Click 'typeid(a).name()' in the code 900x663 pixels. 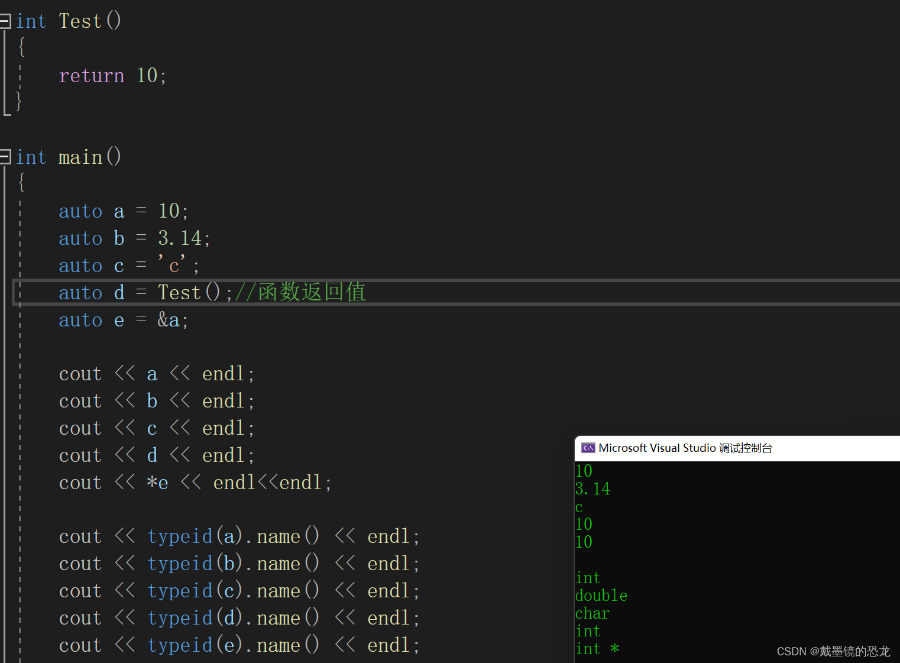click(234, 536)
